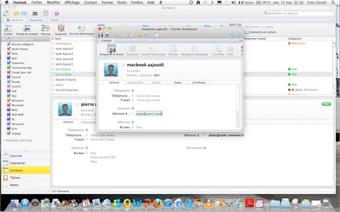340x212 pixels.
Task: Click the Rechercher ce dossier search field
Action: (x=298, y=13)
